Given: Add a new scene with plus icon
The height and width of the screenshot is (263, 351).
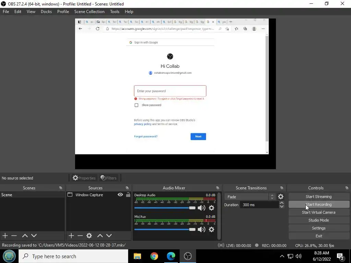Looking at the screenshot, I should click(5, 236).
